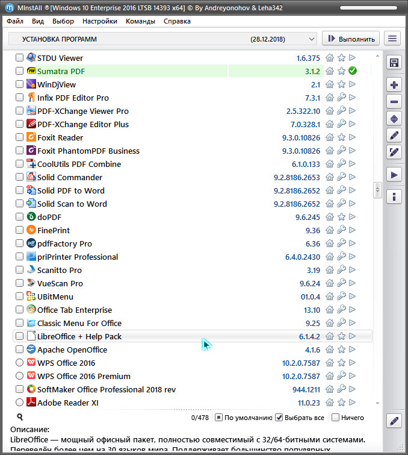This screenshot has height=455, width=408.
Task: Click the save (floppy disk) icon
Action: (x=394, y=63)
